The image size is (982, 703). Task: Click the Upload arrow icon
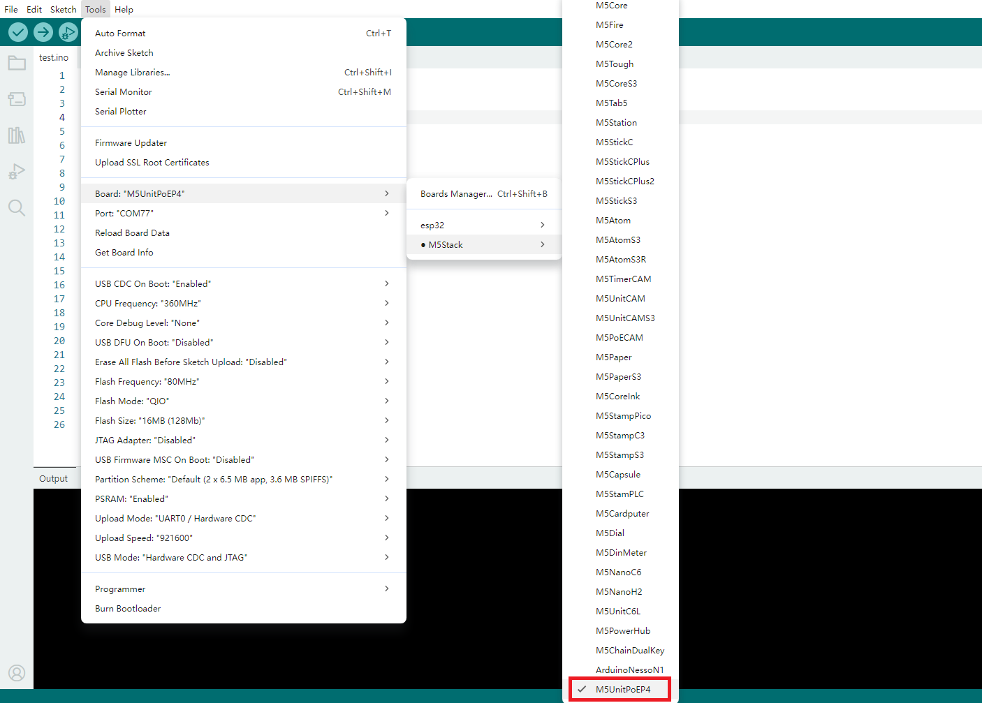click(43, 32)
